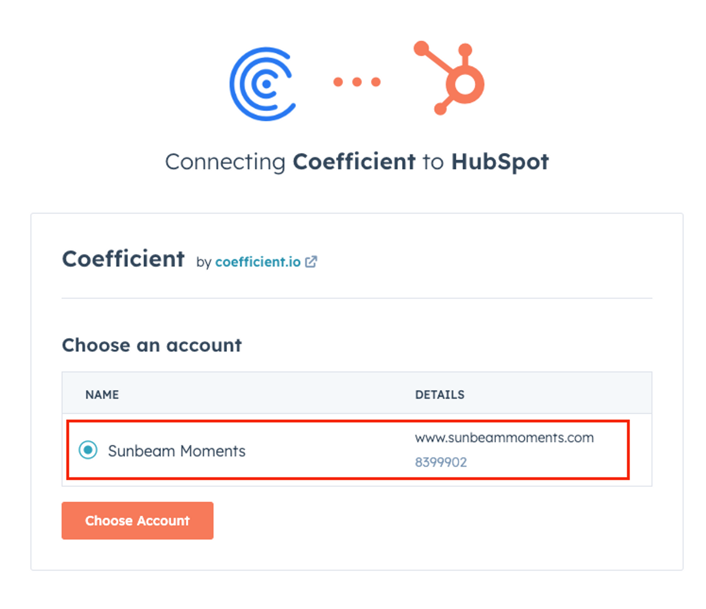Click the bold word Coefficient in the title
The width and height of the screenshot is (706, 609).
[x=354, y=162]
